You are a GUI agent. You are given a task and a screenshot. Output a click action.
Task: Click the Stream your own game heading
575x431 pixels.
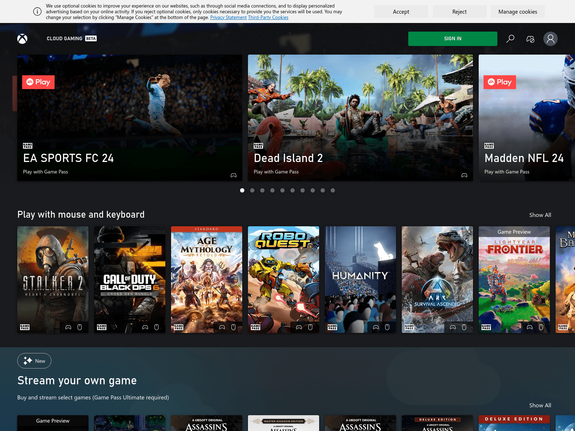point(77,380)
